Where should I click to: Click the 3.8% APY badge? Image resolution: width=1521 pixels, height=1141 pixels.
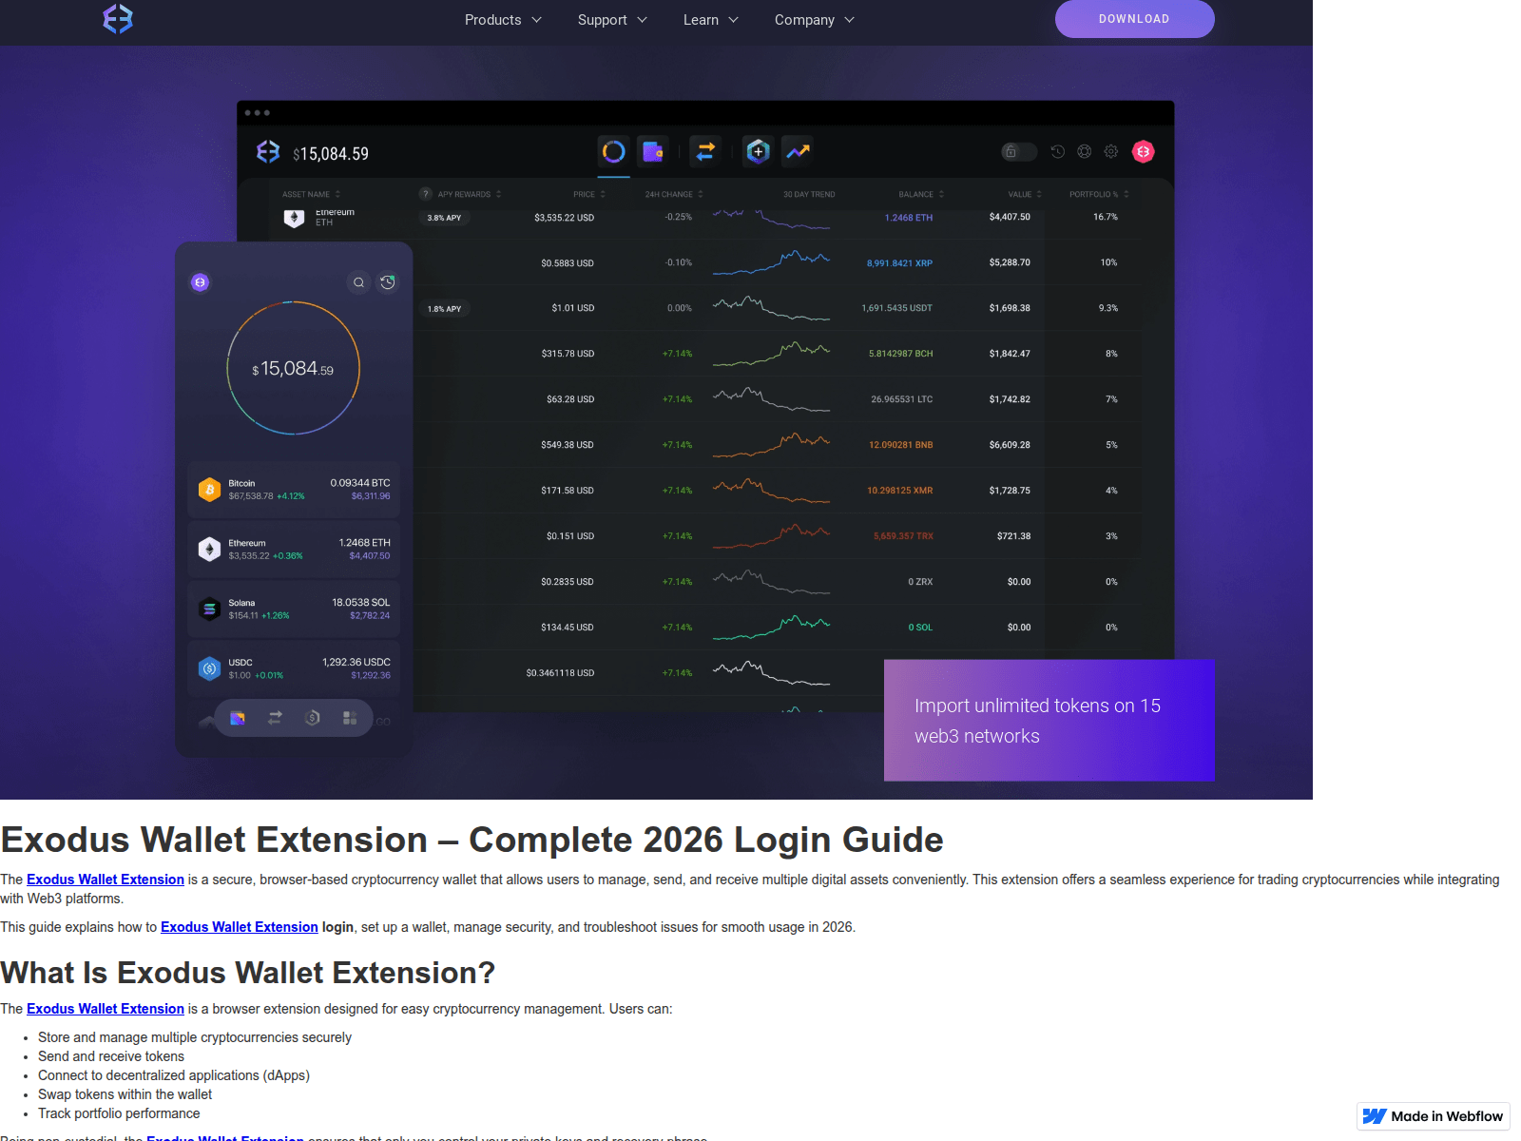[444, 218]
